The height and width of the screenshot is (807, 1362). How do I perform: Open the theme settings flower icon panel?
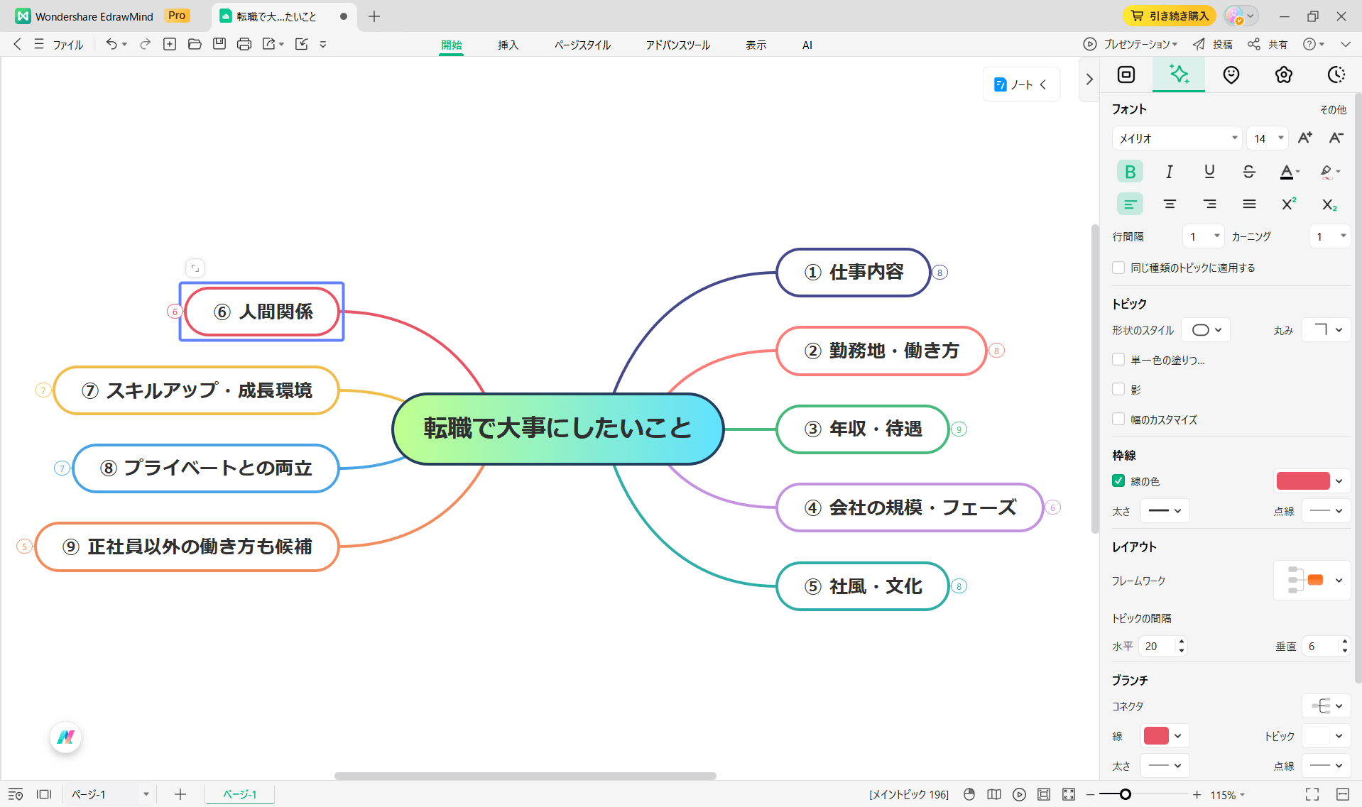[x=1283, y=75]
